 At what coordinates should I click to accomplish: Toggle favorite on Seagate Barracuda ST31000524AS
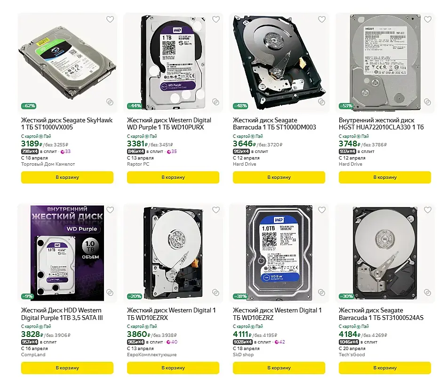click(x=427, y=210)
